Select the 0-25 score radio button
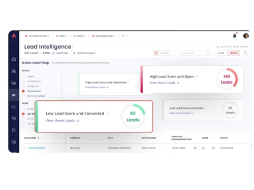This screenshot has height=190, width=254. [x=23, y=109]
